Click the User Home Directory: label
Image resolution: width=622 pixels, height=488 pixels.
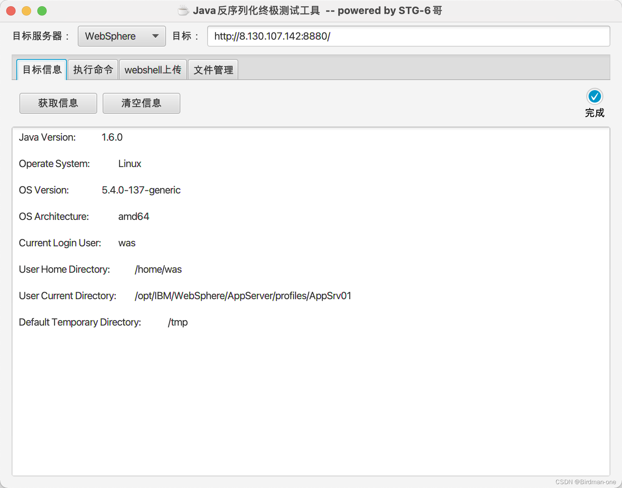click(x=65, y=269)
